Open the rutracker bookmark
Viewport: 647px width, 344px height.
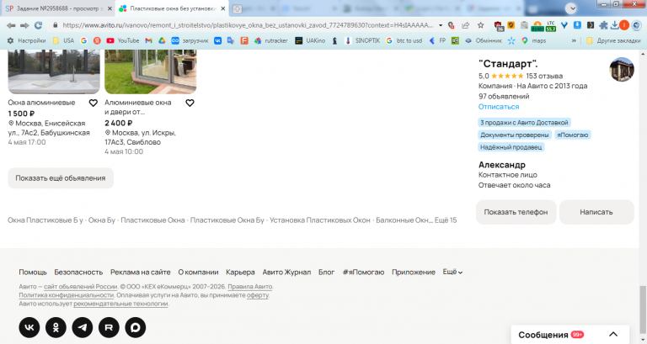point(271,40)
